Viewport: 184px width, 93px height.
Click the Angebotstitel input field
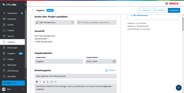tap(59, 62)
